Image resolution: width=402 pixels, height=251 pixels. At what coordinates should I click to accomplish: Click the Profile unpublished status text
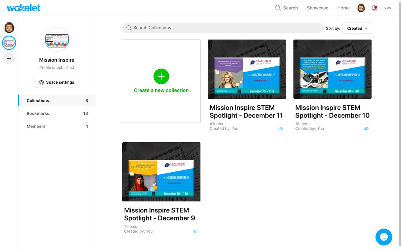pyautogui.click(x=57, y=68)
